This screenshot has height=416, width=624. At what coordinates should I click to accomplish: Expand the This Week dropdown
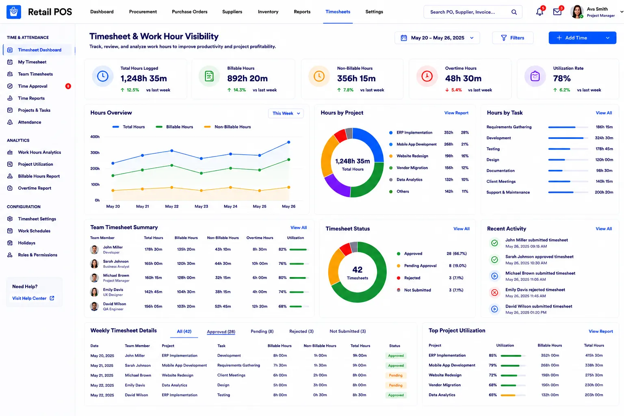tap(286, 113)
